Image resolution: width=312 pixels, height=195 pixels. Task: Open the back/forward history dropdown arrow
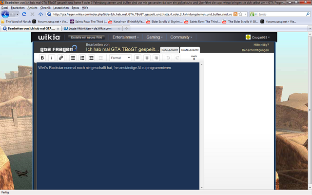tap(18, 14)
